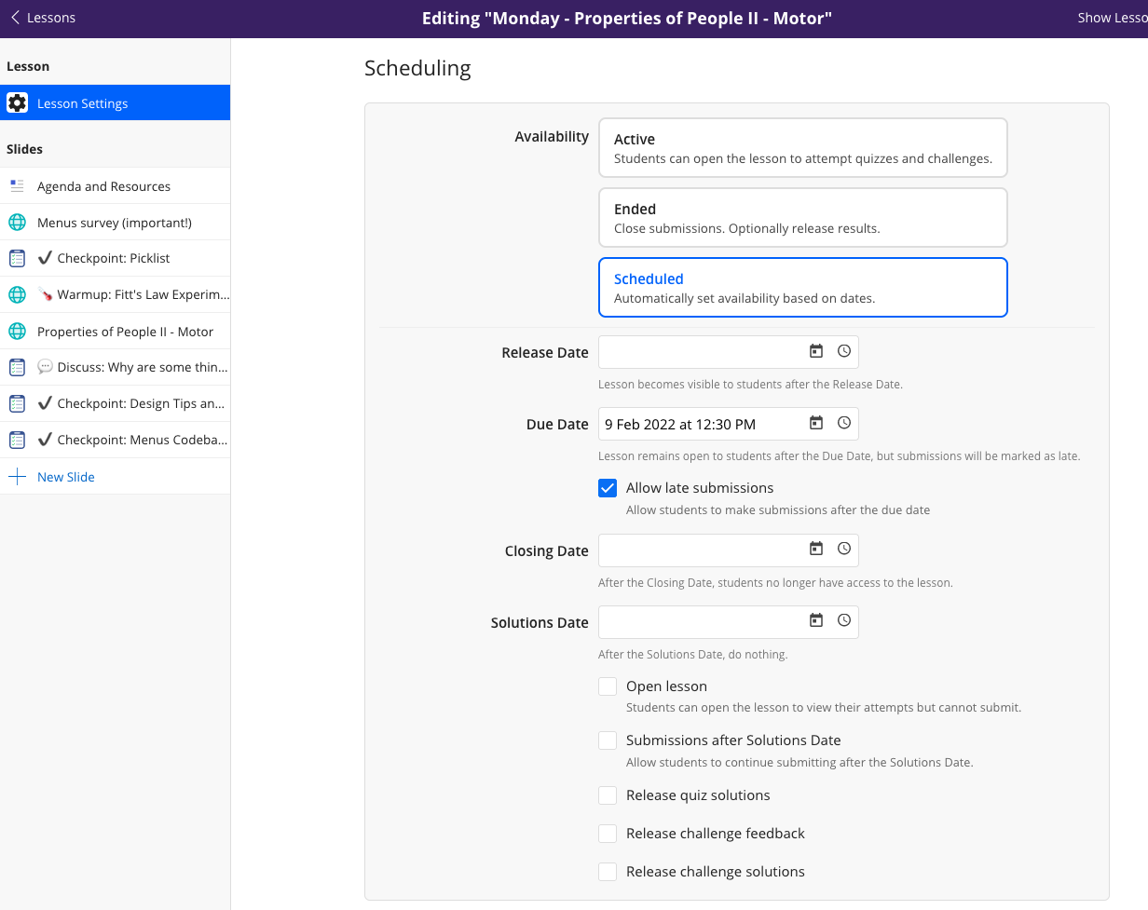Click the globe icon for Properties of People II
The width and height of the screenshot is (1148, 910).
pos(16,331)
